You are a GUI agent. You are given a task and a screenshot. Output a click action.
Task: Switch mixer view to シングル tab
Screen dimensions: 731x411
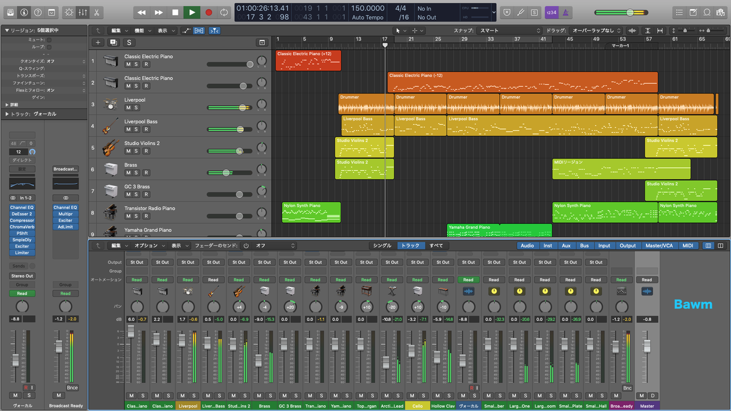pos(382,246)
